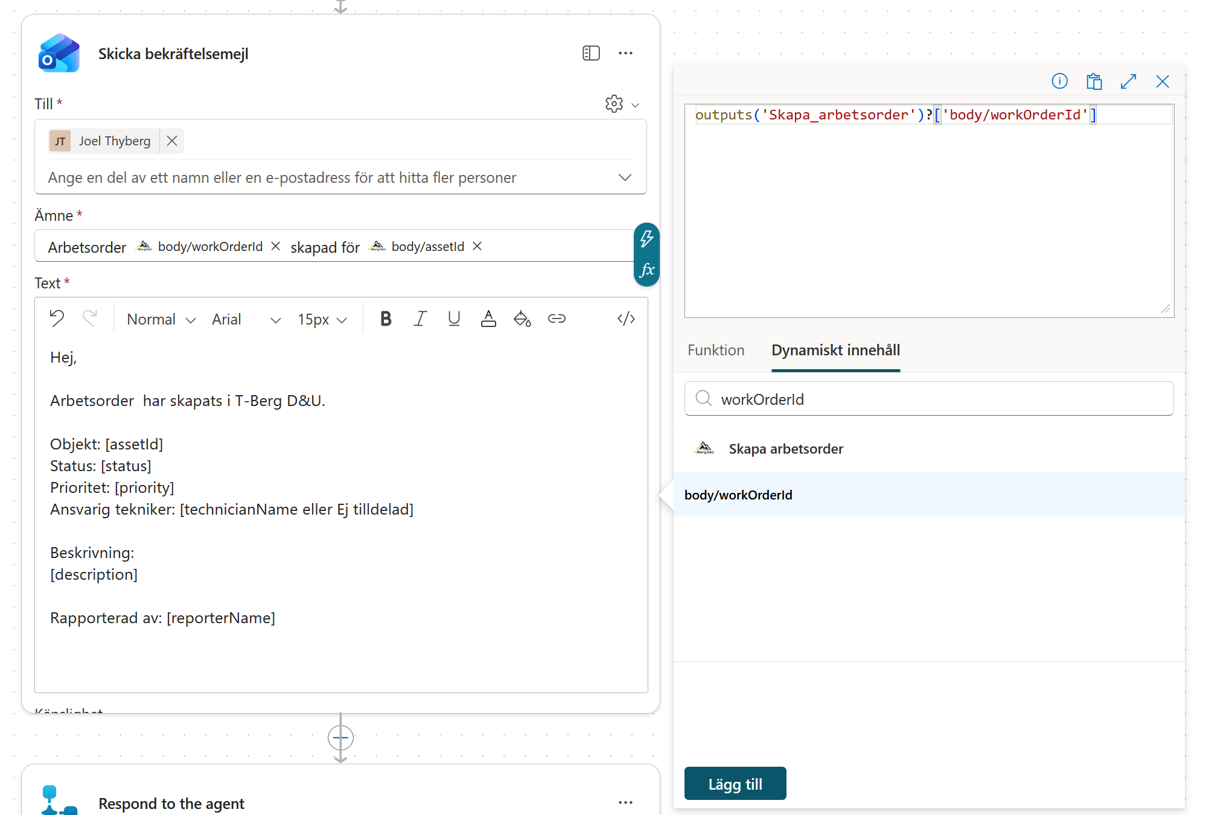Click the Respond to the agent title
Screen dimensions: 1206x815
pos(171,804)
